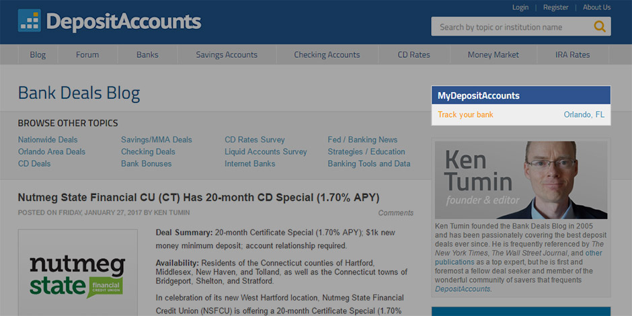Open the Checking Accounts menu item
The width and height of the screenshot is (632, 316).
pyautogui.click(x=327, y=55)
